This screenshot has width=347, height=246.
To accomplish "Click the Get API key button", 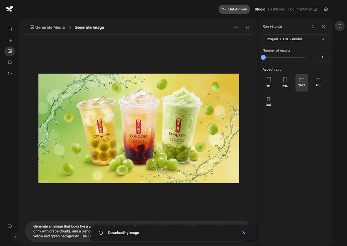I will [x=234, y=9].
